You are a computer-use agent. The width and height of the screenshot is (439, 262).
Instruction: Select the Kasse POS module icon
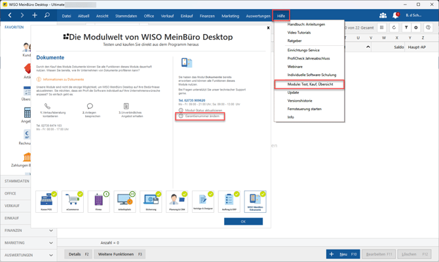coord(47,201)
